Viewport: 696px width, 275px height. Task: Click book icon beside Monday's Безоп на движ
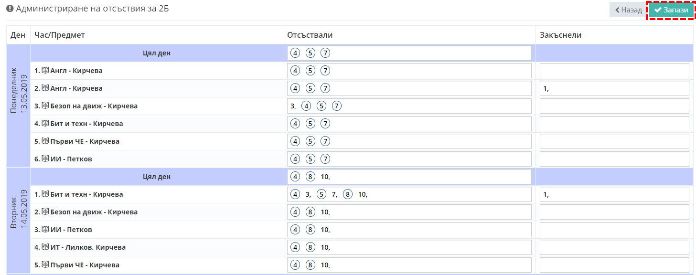(45, 106)
